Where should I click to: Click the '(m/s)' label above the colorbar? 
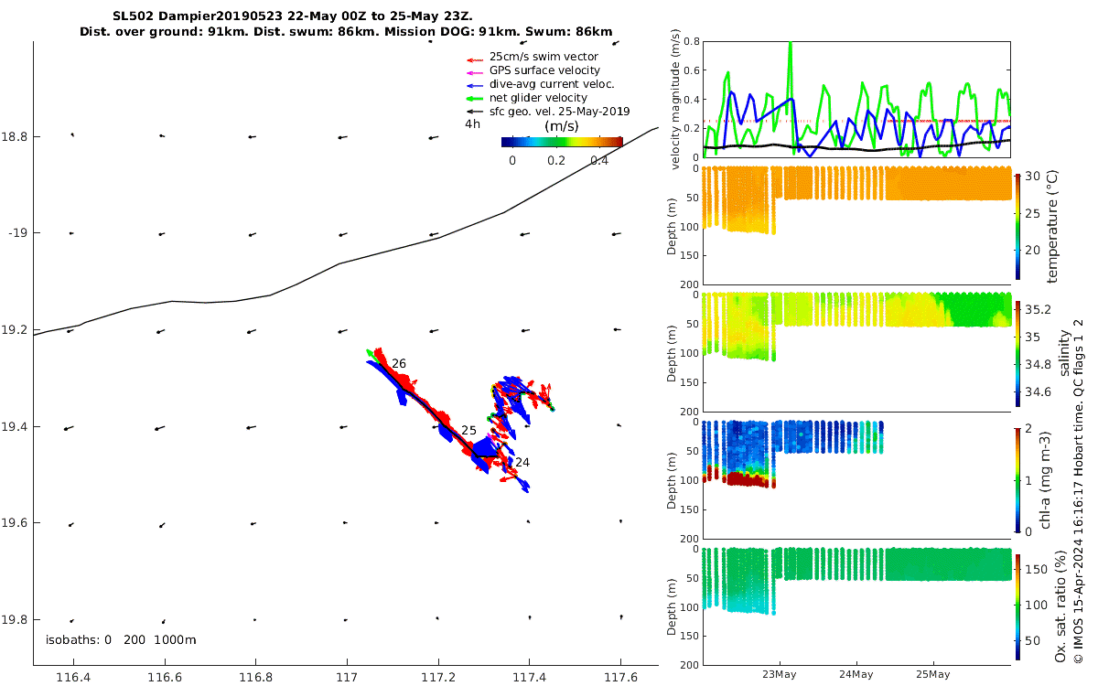561,126
